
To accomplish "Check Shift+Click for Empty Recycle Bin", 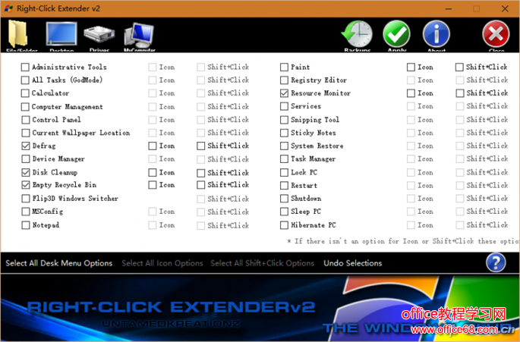I will click(x=201, y=185).
